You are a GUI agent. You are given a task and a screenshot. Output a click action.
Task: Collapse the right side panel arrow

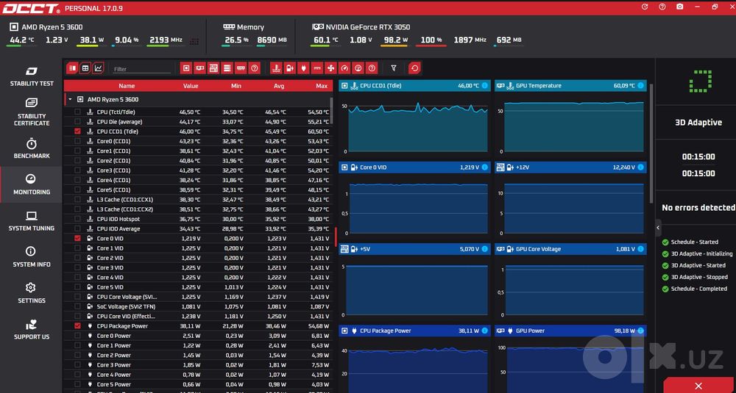click(658, 228)
